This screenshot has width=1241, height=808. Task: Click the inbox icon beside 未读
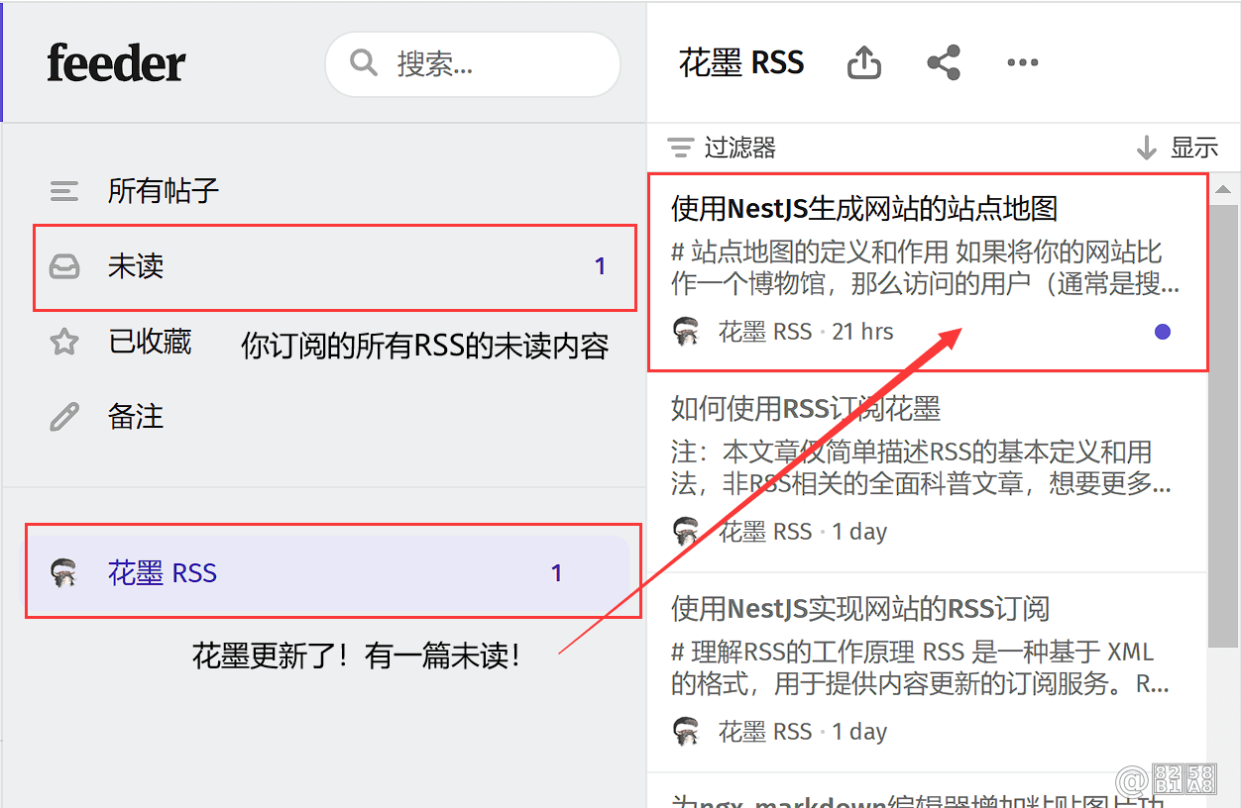pyautogui.click(x=64, y=266)
